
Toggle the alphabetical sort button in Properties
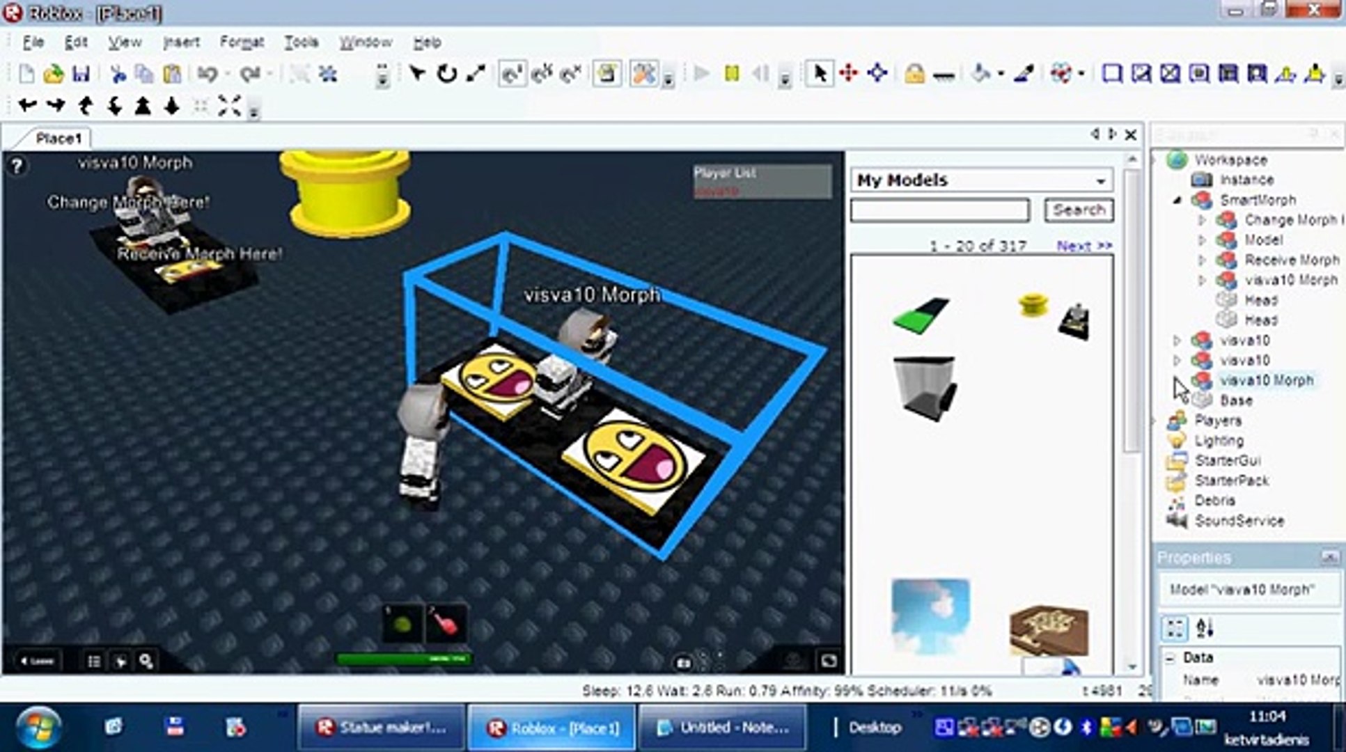click(x=1205, y=628)
